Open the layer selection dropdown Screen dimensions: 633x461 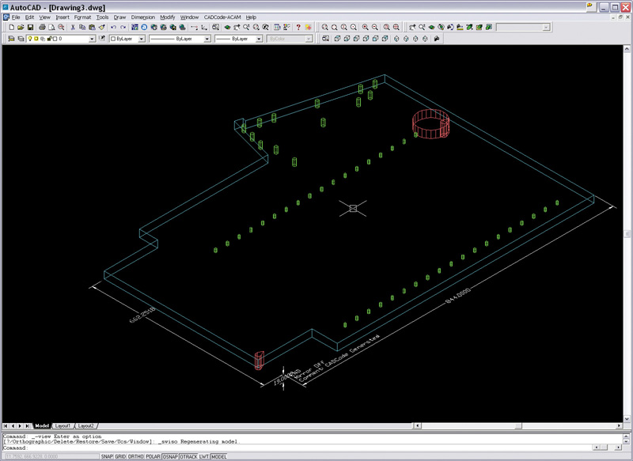click(x=92, y=38)
